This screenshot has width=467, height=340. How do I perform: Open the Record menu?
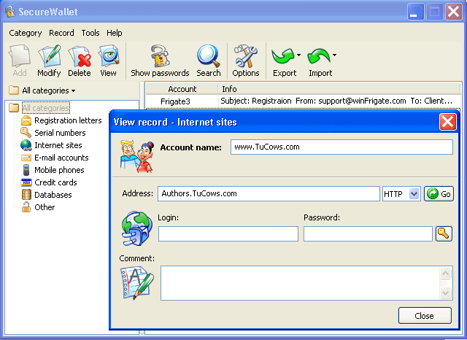pyautogui.click(x=61, y=33)
